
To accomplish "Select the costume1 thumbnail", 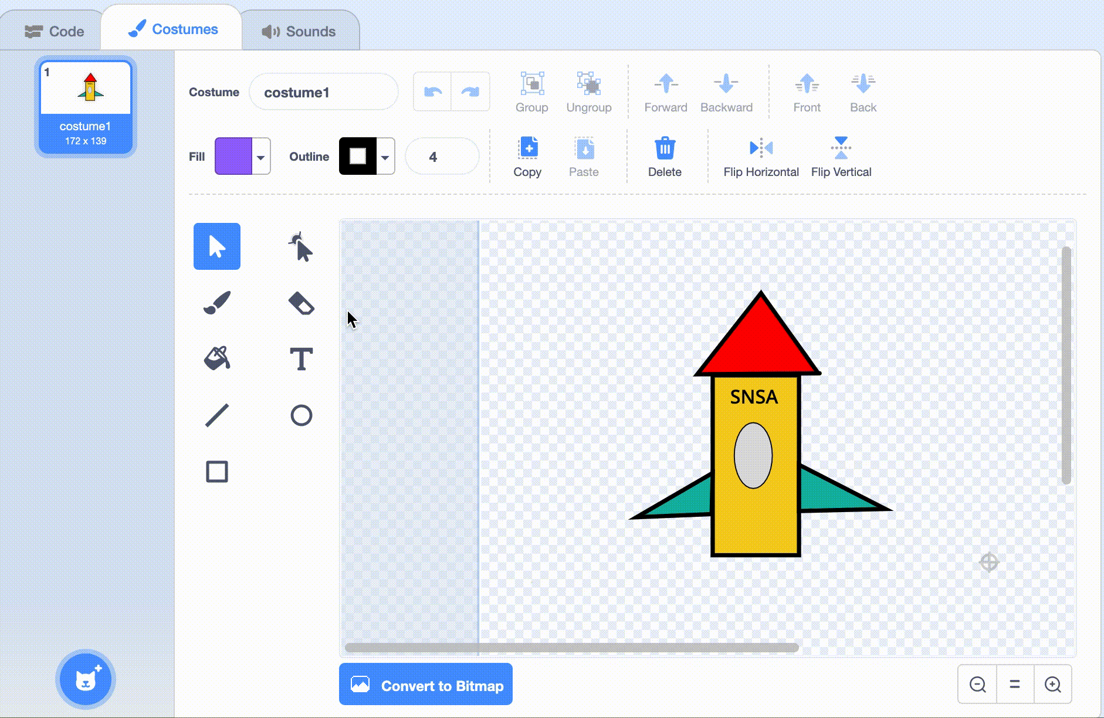I will pyautogui.click(x=86, y=107).
